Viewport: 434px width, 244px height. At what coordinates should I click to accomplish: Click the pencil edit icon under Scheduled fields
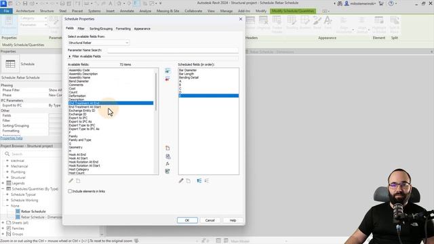181,181
